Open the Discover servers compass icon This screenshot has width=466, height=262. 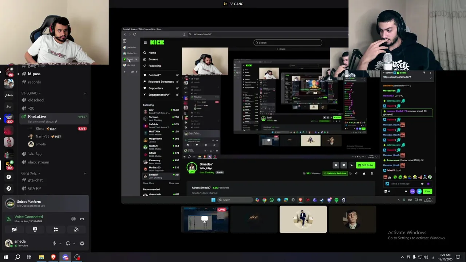[9, 188]
